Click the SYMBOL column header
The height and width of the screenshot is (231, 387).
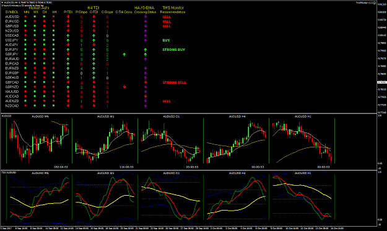click(x=12, y=12)
